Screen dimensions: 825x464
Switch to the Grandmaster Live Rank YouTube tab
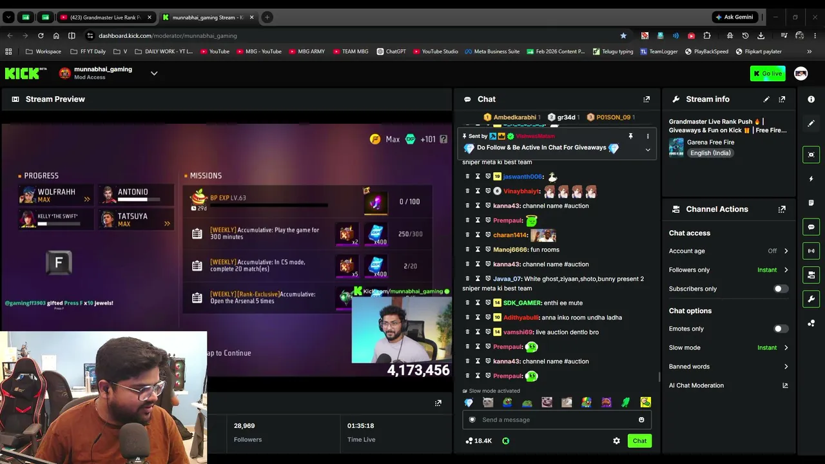(106, 17)
